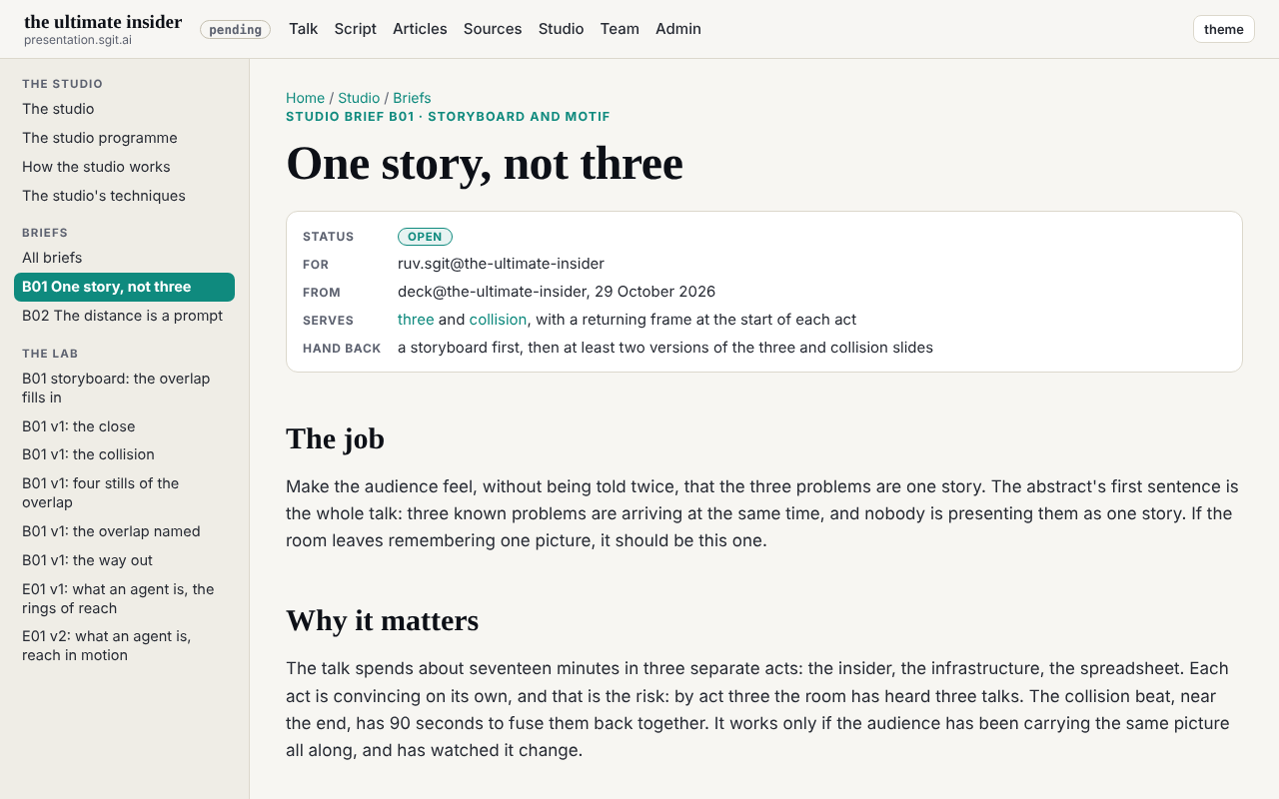Follow the 'collision' link in Serves row
The width and height of the screenshot is (1279, 799).
click(498, 320)
